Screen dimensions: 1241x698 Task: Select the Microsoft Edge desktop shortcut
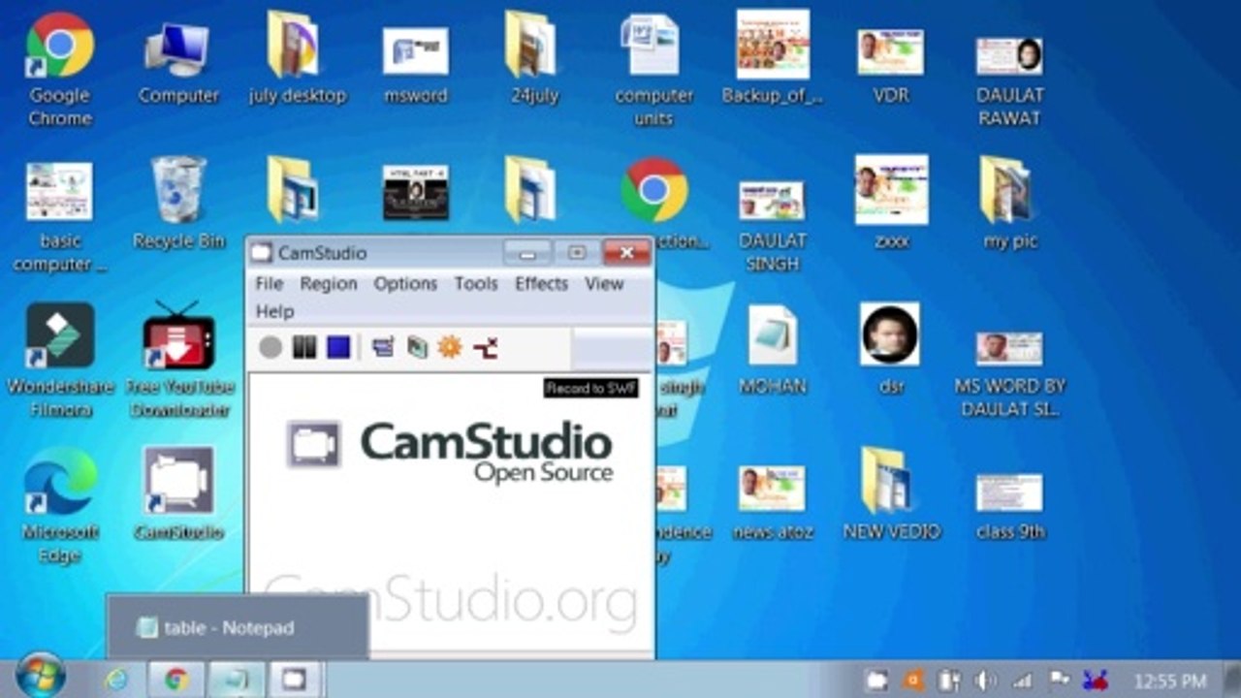[59, 506]
